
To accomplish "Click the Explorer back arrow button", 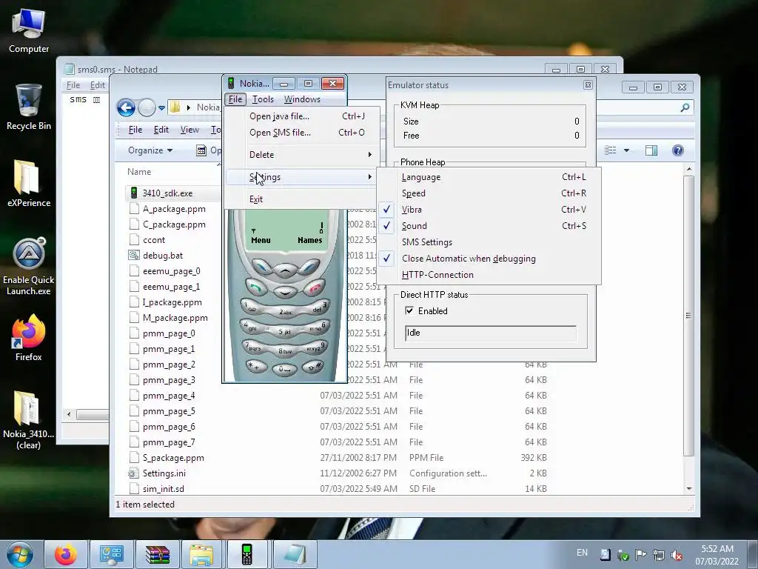I will click(126, 107).
